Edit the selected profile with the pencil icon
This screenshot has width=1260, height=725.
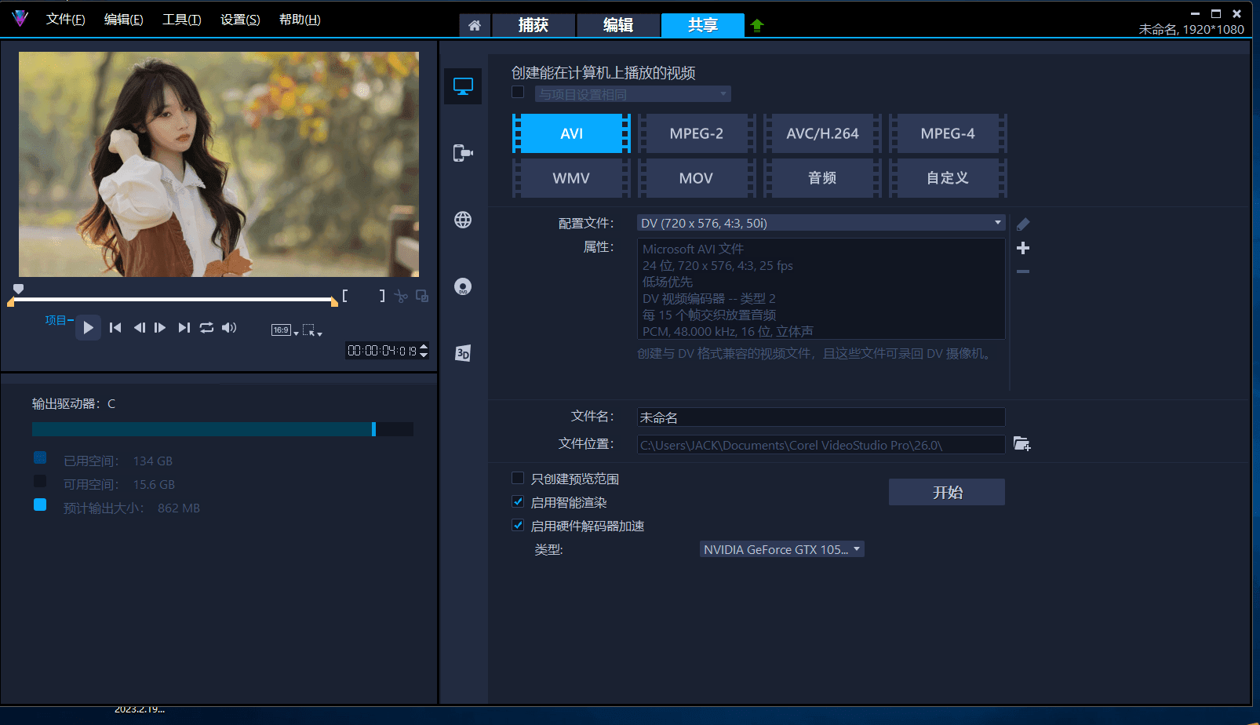1022,224
